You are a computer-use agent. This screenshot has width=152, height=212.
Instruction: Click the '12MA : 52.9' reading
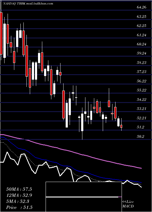(19, 195)
